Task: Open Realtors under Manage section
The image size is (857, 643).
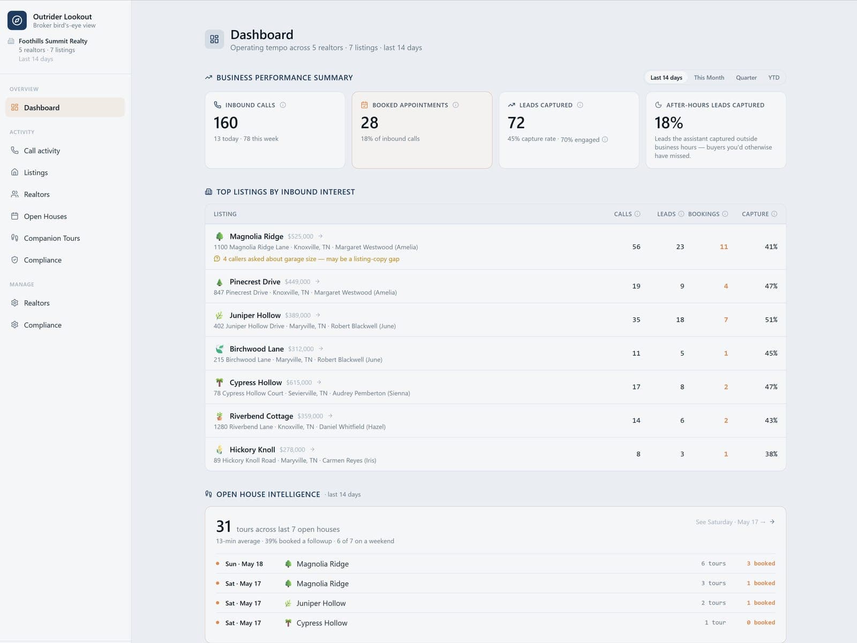Action: click(65, 303)
